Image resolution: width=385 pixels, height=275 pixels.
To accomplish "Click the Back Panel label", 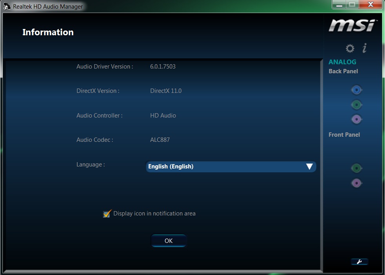I will click(x=343, y=71).
